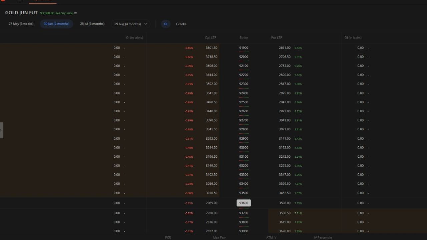Click Call LTP value 2876.00

211,222
